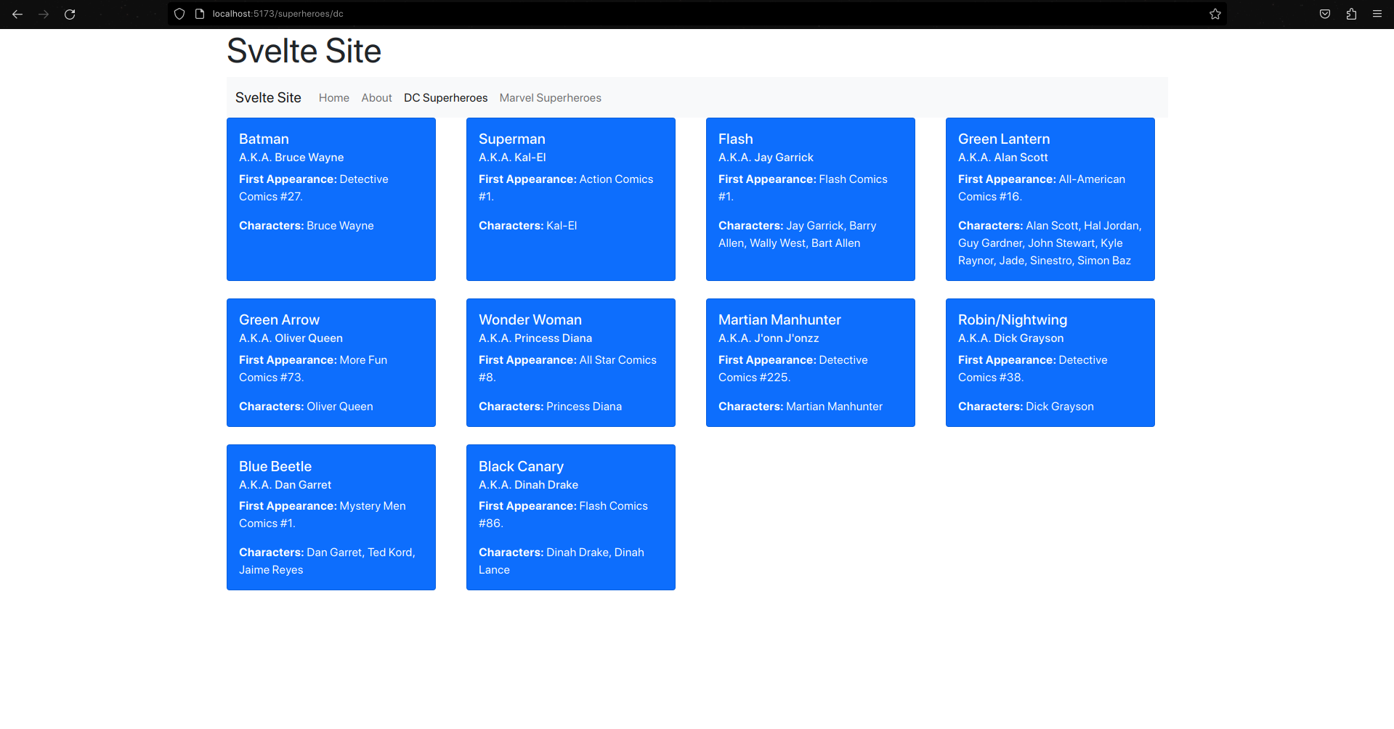The height and width of the screenshot is (729, 1394).
Task: Click the Svelte Site navbar brand
Action: click(268, 97)
